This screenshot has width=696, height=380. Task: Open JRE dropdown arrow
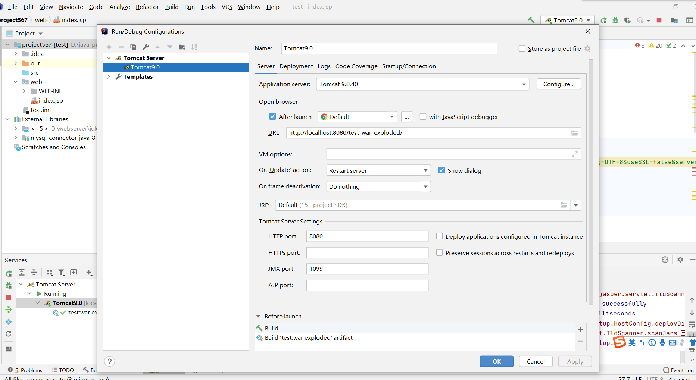click(576, 205)
